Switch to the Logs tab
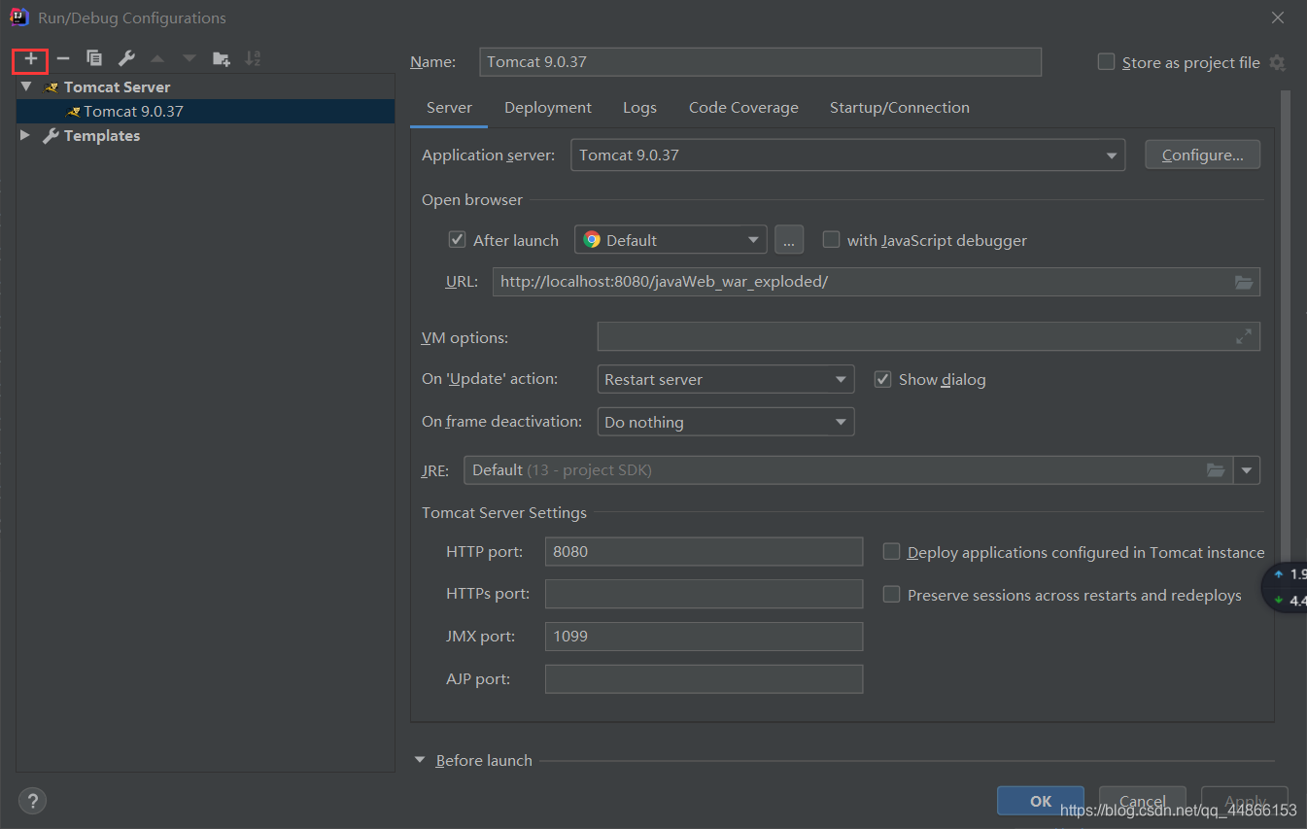Screen dimensions: 1307x829 [x=639, y=108]
